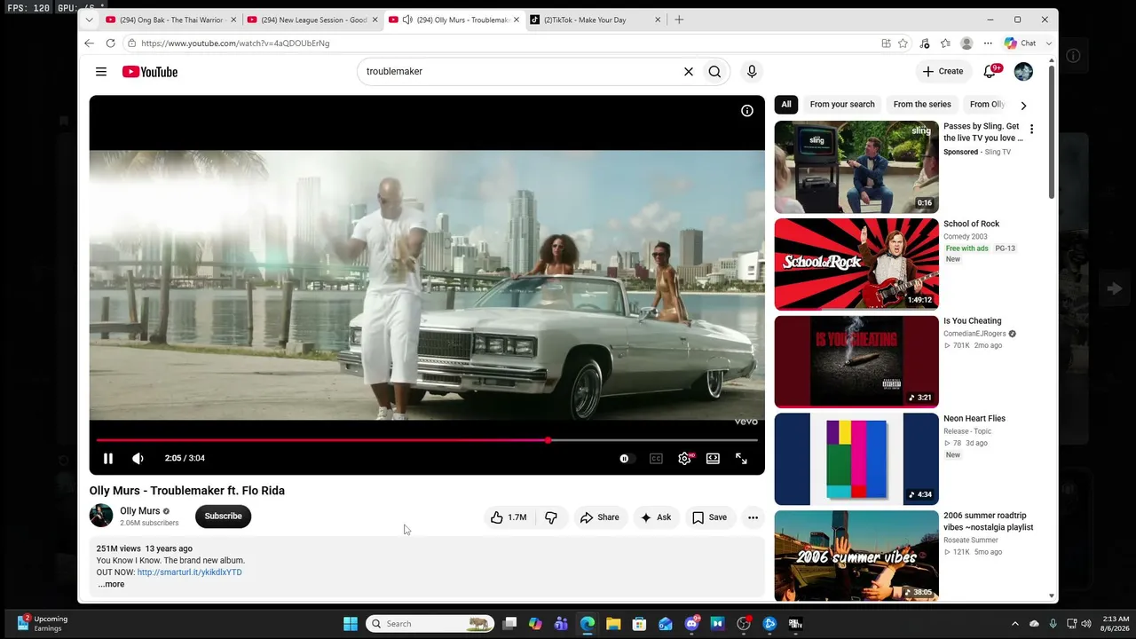1136x639 pixels.
Task: Open the YouTube guide hamburger menu
Action: click(x=101, y=72)
